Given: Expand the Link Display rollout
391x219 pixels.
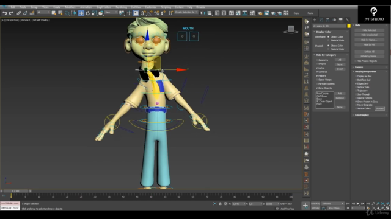Looking at the screenshot, I should (370, 115).
